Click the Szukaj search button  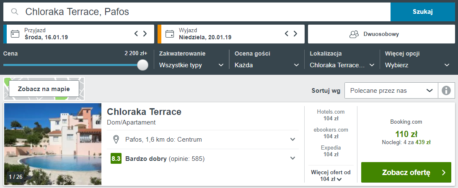[423, 12]
